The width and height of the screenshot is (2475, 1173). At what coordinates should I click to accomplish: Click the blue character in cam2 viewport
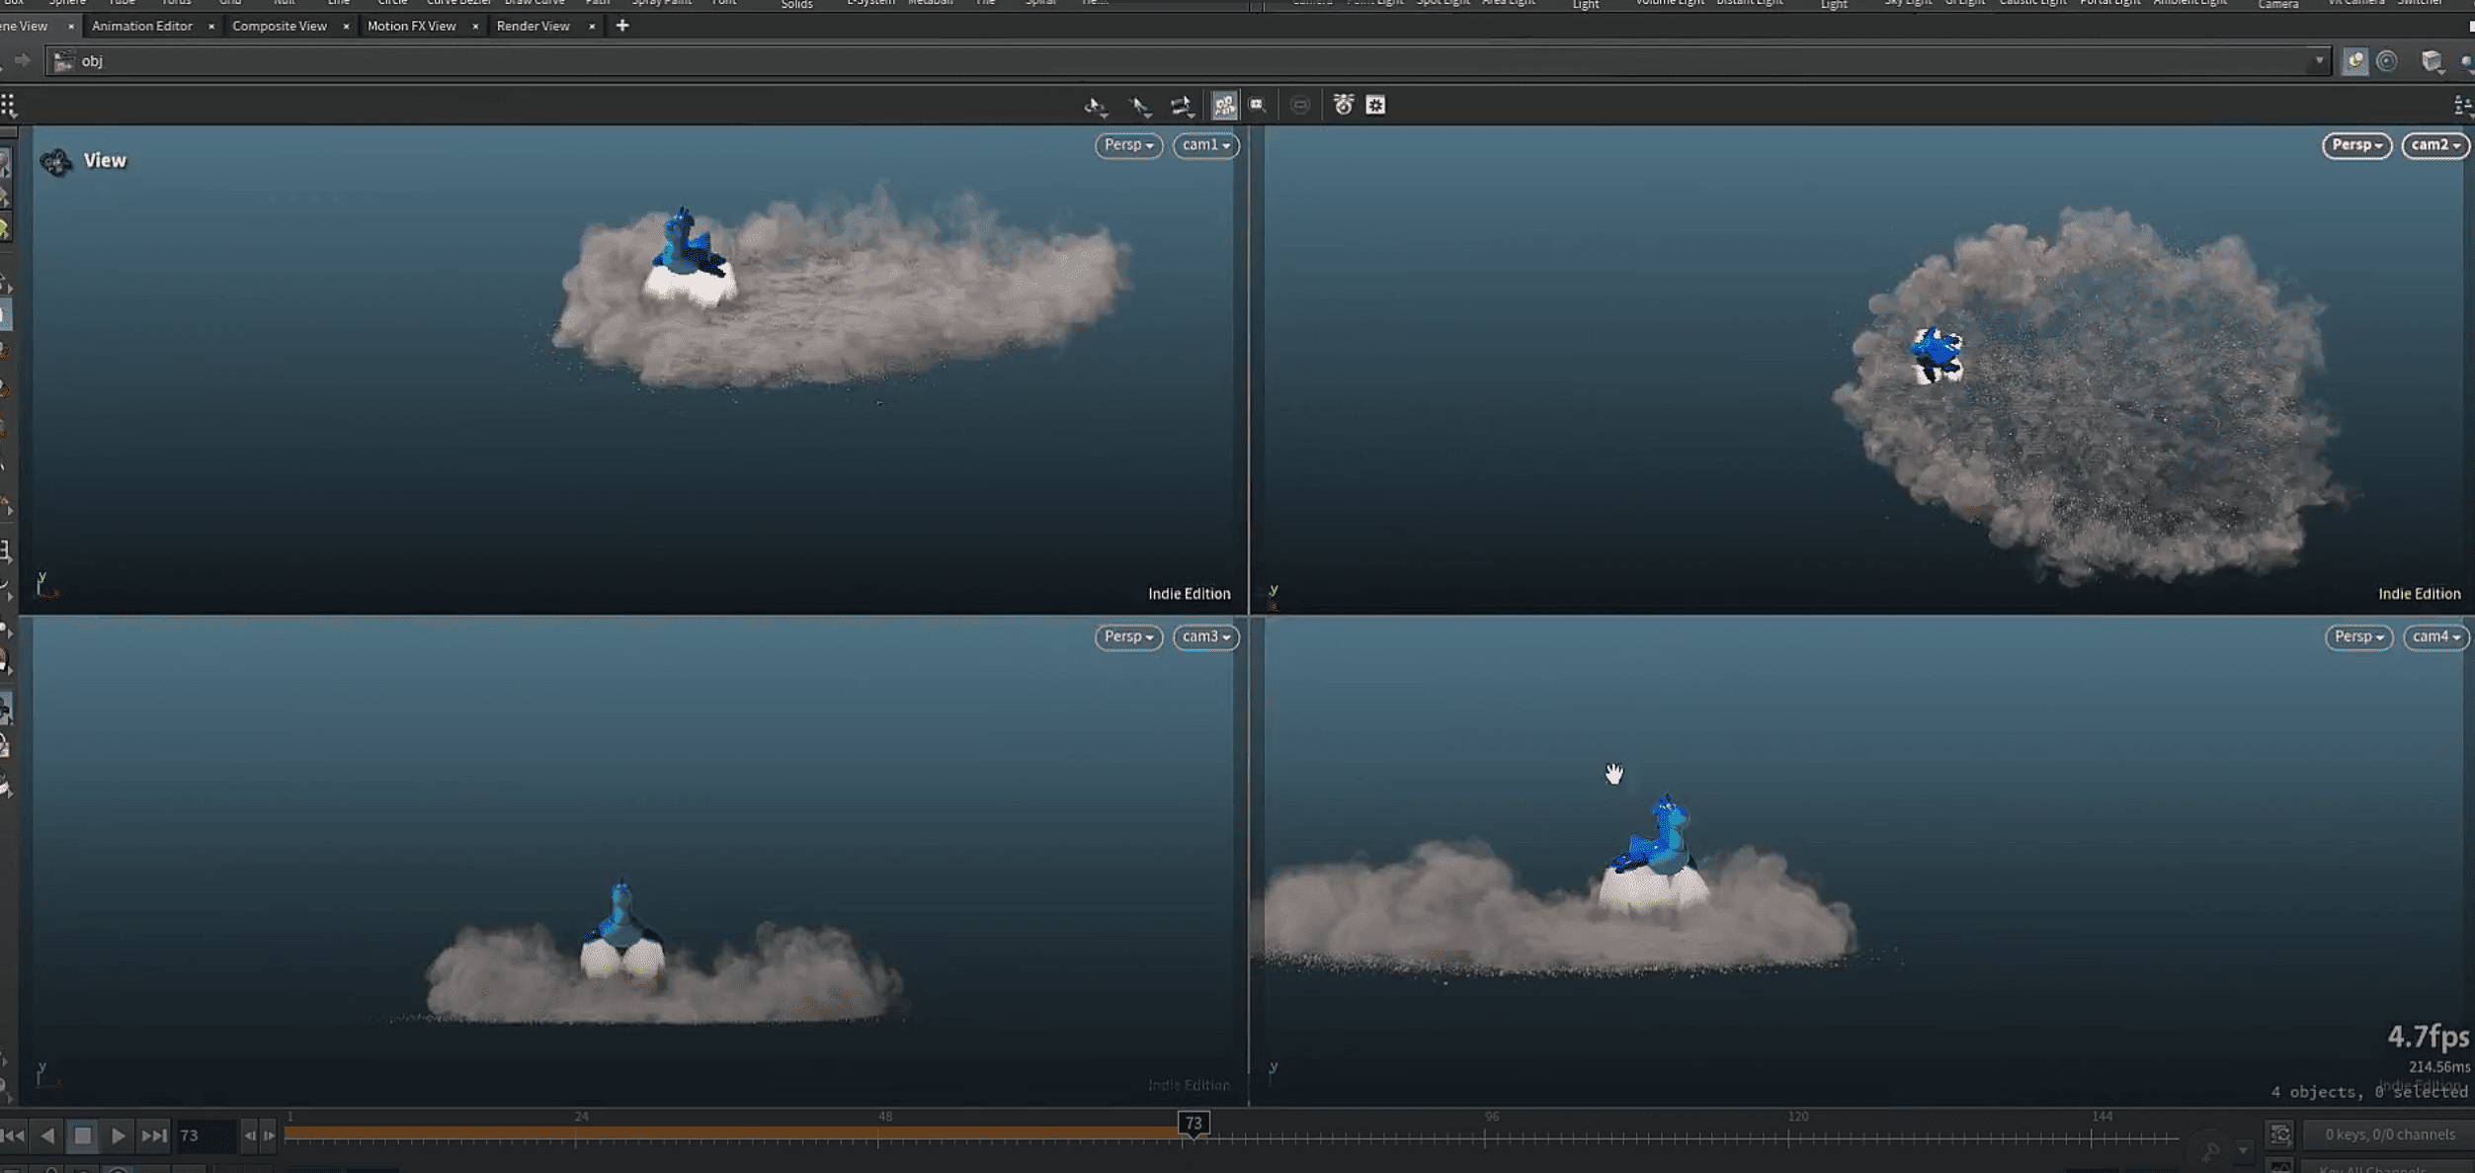coord(1937,351)
